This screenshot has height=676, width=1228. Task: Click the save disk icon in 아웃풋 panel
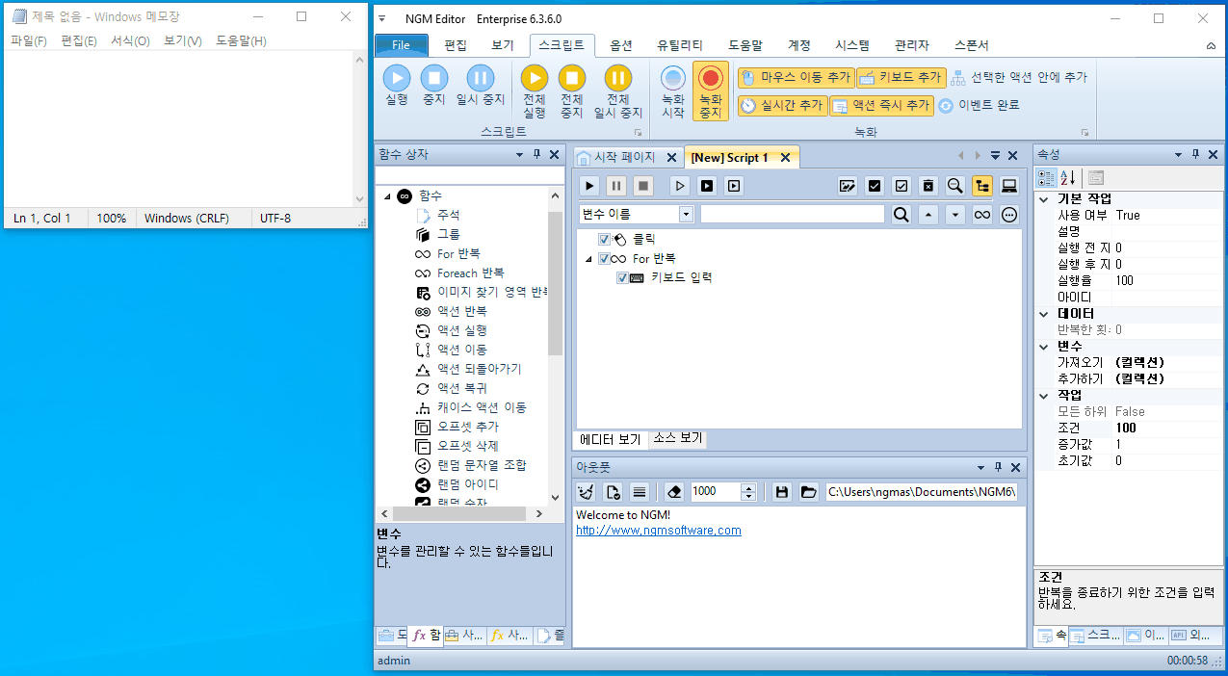[782, 492]
